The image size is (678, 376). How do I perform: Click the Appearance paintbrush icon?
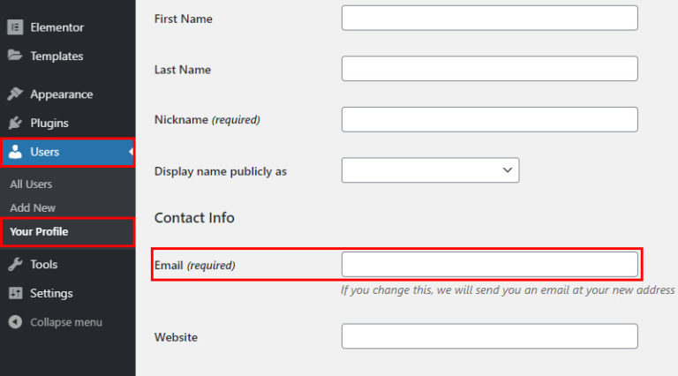click(15, 94)
